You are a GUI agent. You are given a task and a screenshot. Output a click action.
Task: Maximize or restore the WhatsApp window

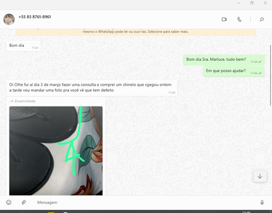pyautogui.click(x=252, y=3)
